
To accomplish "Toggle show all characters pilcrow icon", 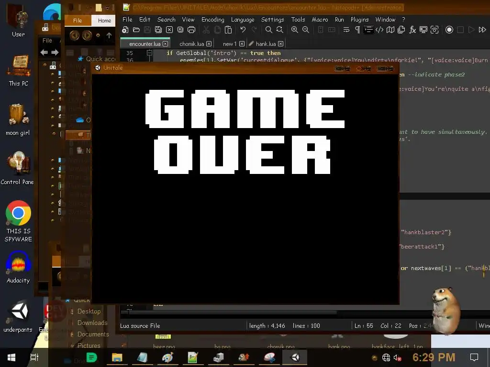I will pos(357,30).
